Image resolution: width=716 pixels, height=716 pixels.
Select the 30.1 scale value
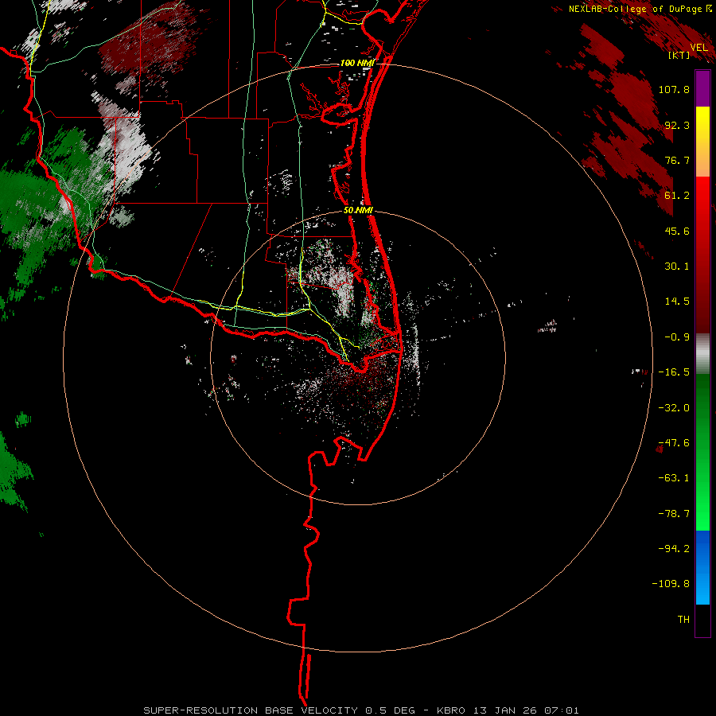tap(677, 267)
